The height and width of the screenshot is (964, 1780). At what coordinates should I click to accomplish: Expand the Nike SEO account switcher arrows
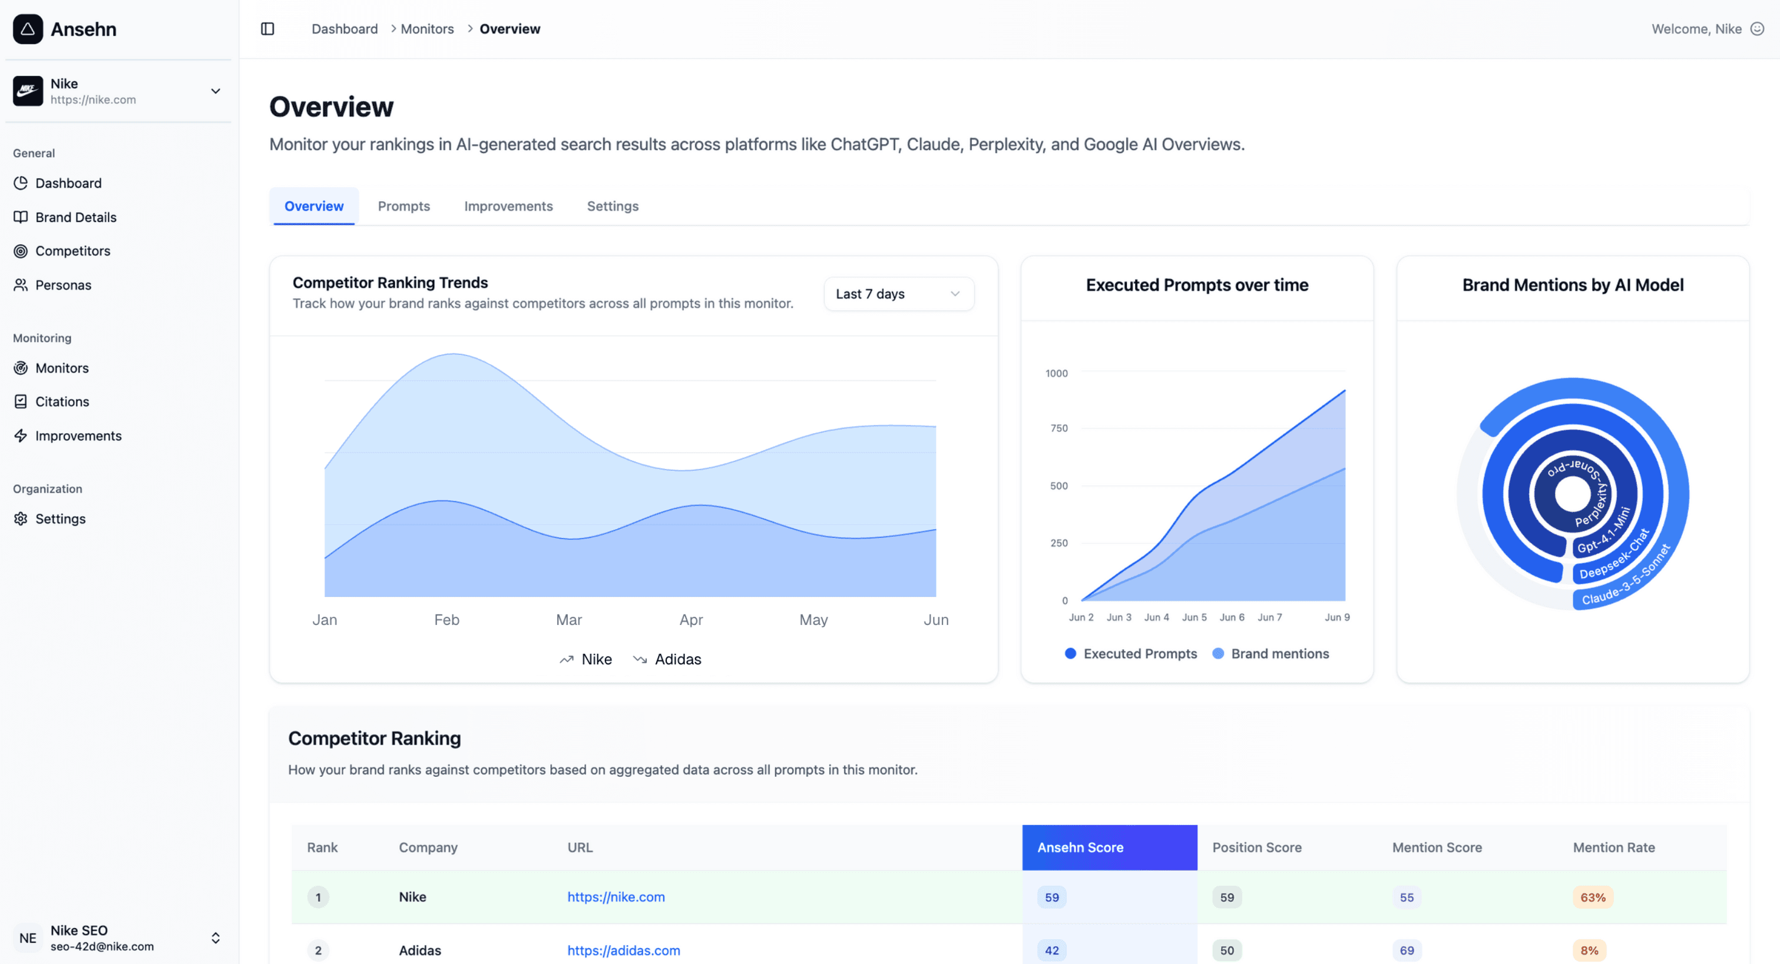216,938
